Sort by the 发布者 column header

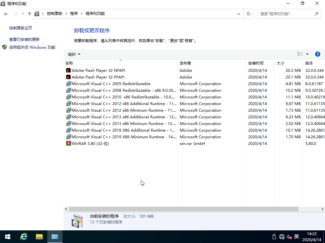pyautogui.click(x=212, y=63)
